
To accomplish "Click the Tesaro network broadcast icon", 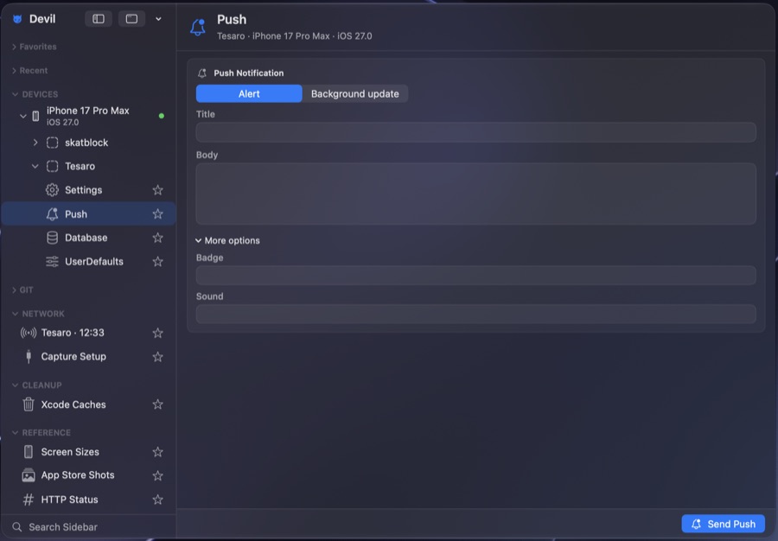I will coord(29,333).
